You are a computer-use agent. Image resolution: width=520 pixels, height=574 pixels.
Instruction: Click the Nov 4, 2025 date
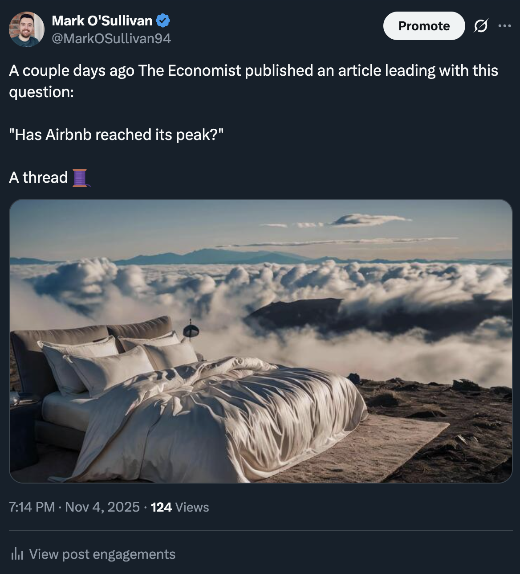[x=102, y=507]
